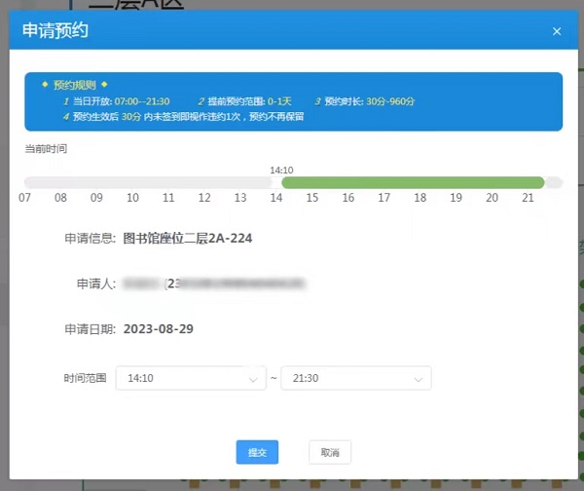Click the 取消 cancel button
Screen dimensions: 584x491
pyautogui.click(x=330, y=452)
